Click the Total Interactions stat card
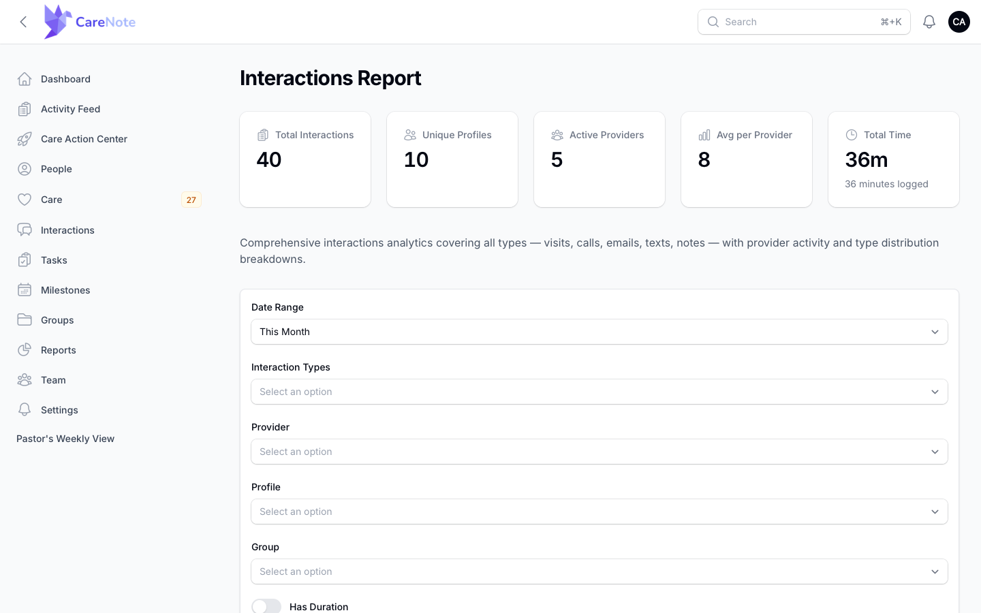 pyautogui.click(x=305, y=159)
